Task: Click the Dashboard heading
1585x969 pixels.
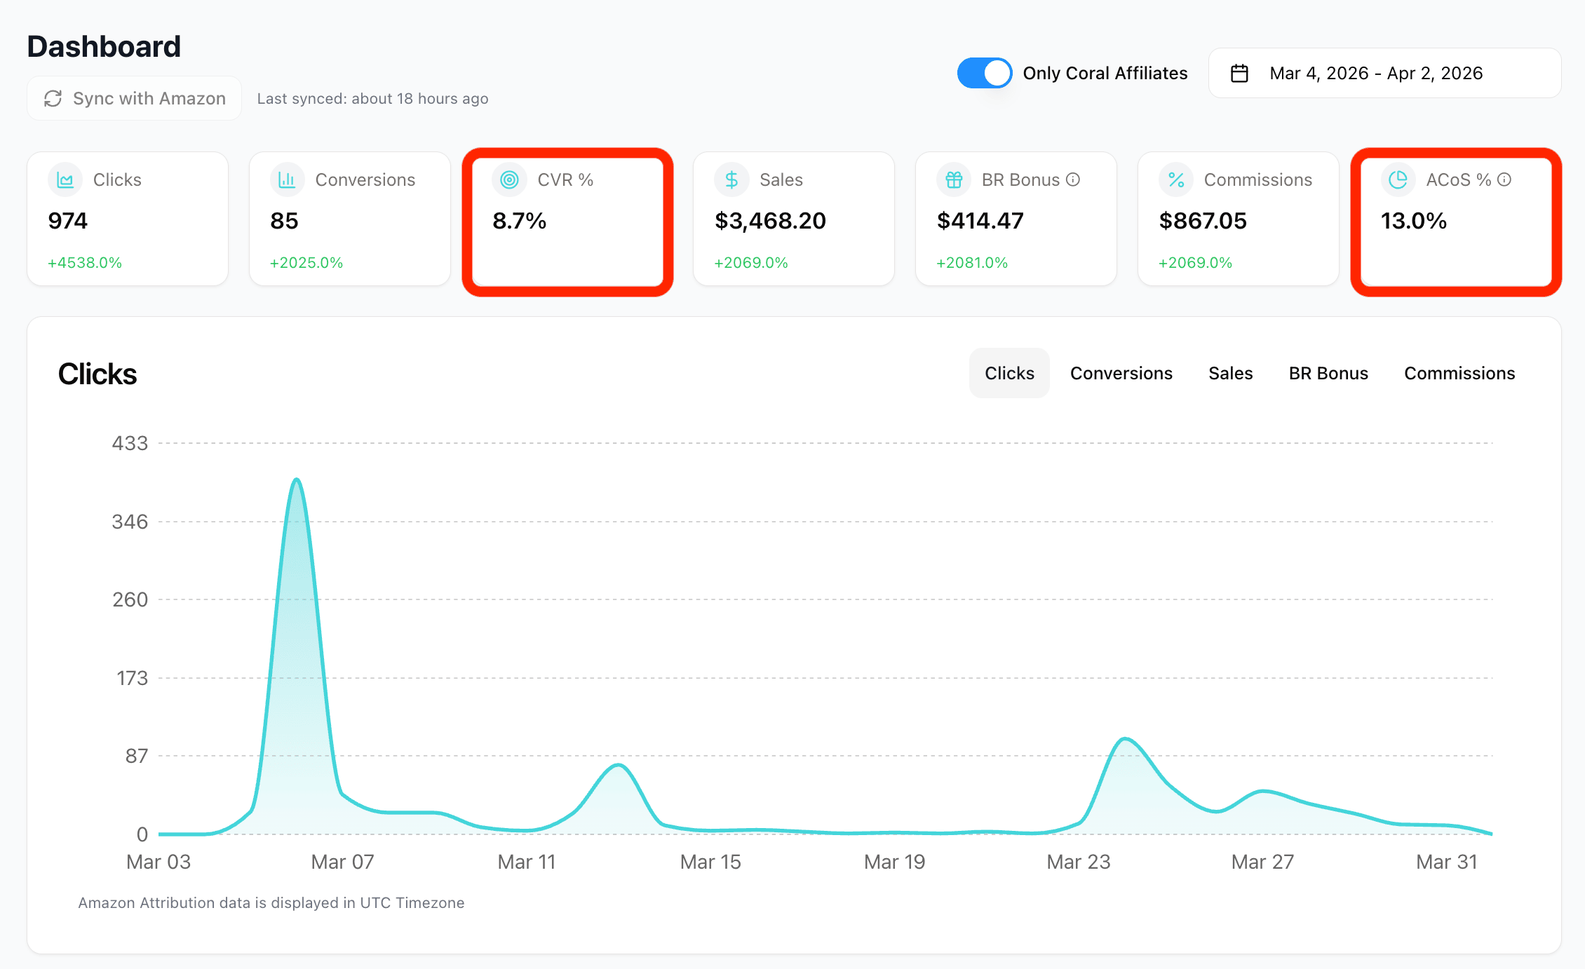Action: (104, 46)
